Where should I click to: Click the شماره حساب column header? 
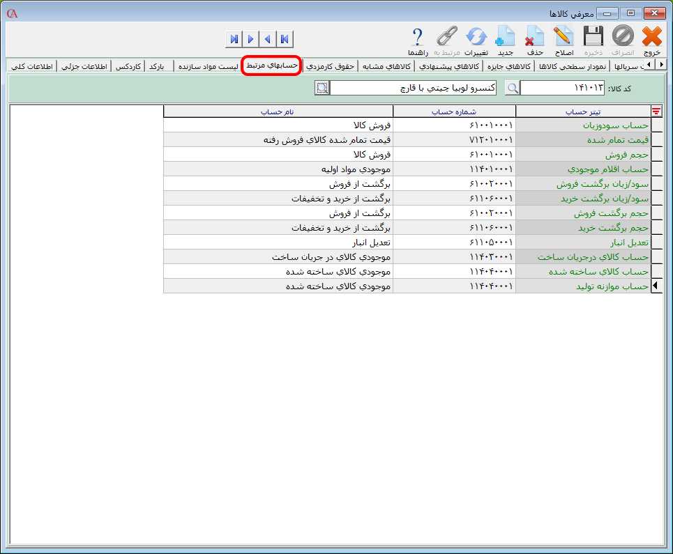454,111
